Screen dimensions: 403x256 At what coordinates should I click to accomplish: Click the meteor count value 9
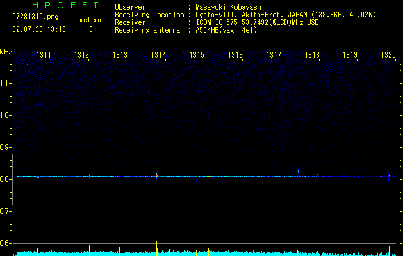pos(91,29)
